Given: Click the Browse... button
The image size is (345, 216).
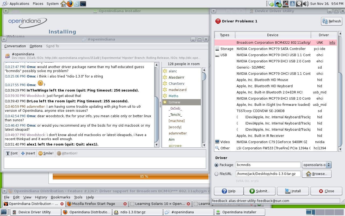Looking at the screenshot, I should click(x=317, y=174).
